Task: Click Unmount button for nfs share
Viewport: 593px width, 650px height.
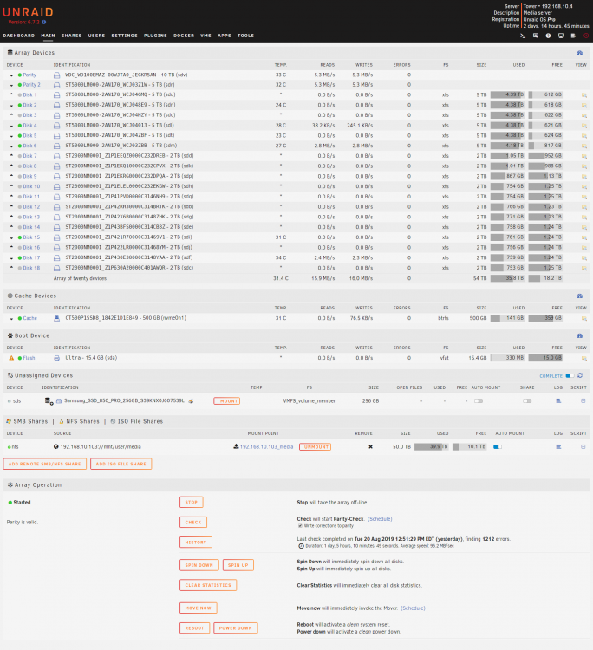Action: tap(316, 447)
